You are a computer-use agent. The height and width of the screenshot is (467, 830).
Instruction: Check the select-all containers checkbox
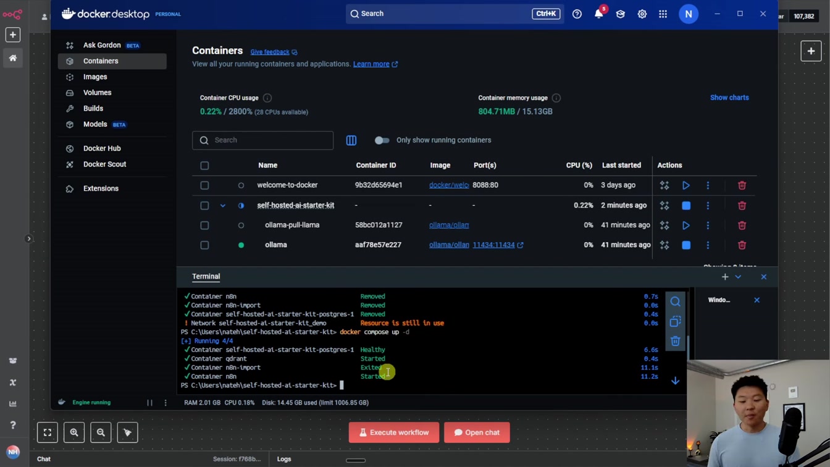204,166
